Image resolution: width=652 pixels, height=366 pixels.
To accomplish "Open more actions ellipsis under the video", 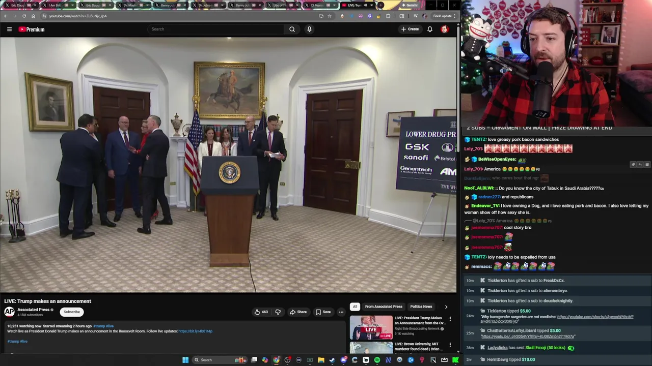I will pos(341,312).
